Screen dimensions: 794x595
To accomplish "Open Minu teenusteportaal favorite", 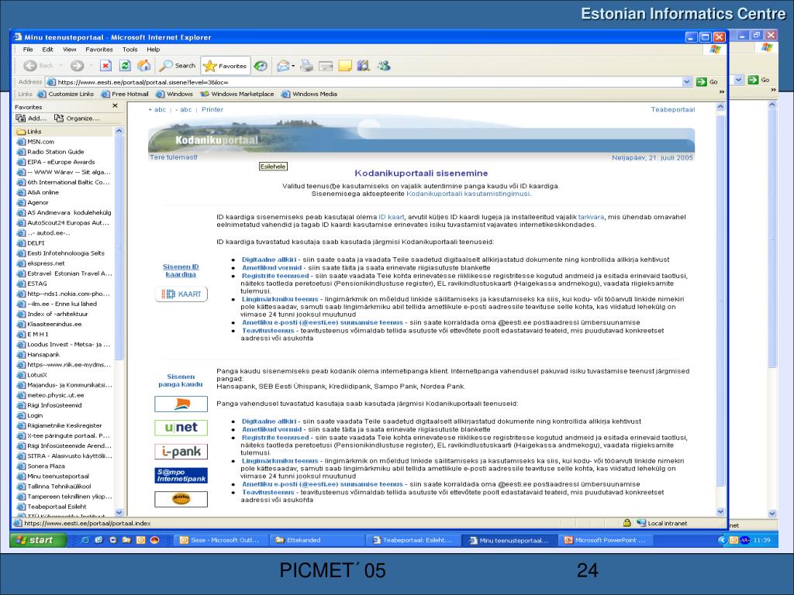I will pyautogui.click(x=54, y=476).
